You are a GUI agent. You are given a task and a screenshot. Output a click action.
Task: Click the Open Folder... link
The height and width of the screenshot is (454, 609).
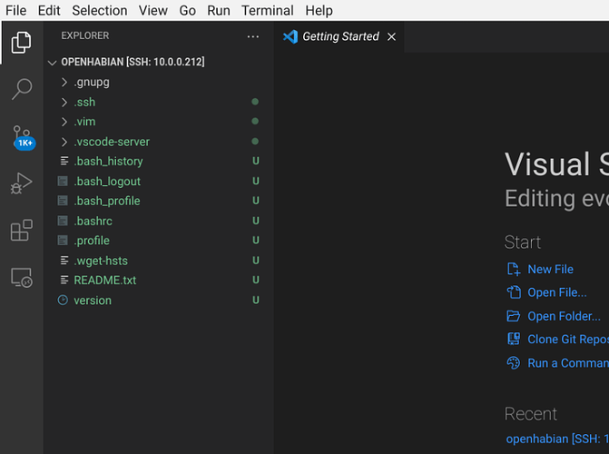tap(564, 316)
